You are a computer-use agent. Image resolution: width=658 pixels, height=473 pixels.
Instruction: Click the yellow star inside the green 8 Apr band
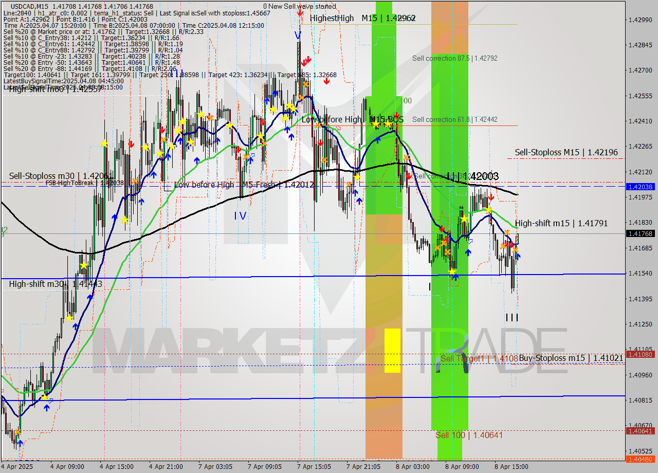(452, 271)
